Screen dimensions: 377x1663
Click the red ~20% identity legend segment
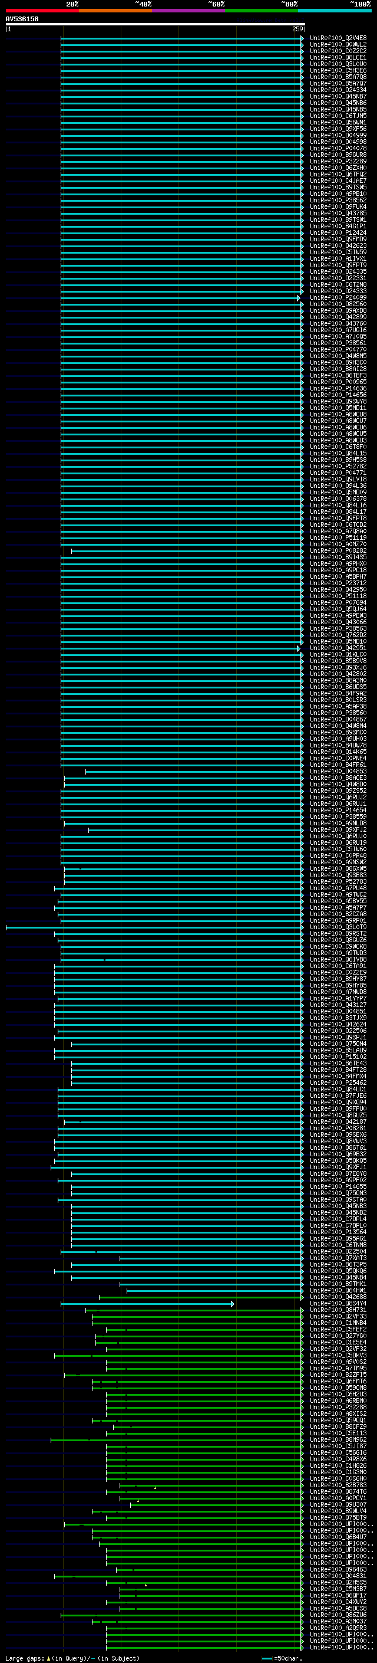[42, 11]
